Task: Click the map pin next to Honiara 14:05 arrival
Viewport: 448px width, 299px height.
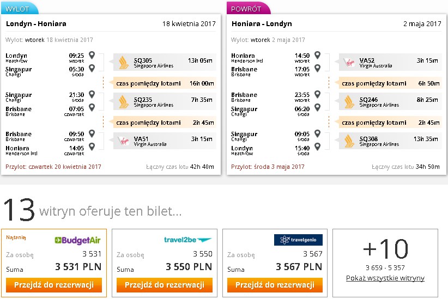Action: point(92,146)
